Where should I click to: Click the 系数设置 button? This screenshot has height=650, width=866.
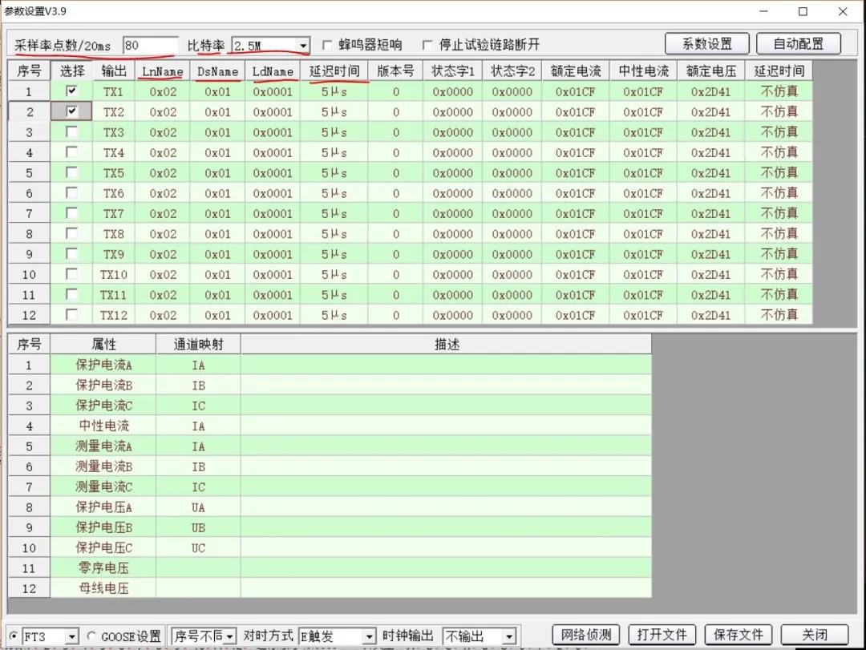(x=706, y=43)
